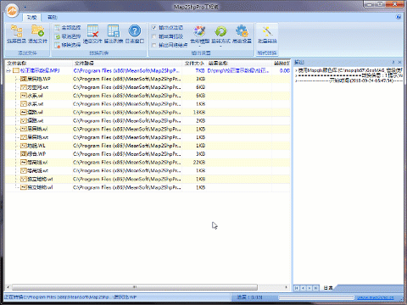Viewport: 407px width, 305px height.
Task: Click the file icon of 道路.wl (13KB)
Action: 24,113
